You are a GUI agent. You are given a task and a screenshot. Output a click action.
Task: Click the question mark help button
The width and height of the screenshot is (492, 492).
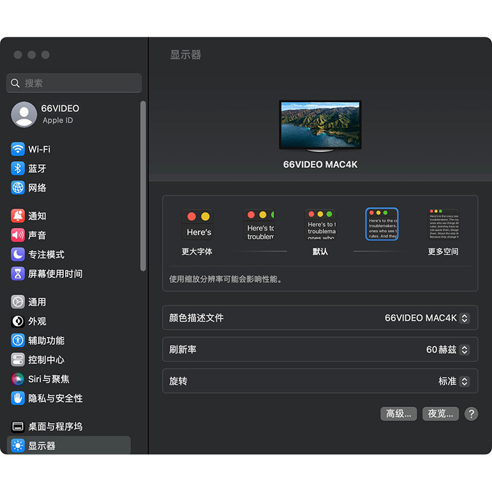tap(471, 413)
